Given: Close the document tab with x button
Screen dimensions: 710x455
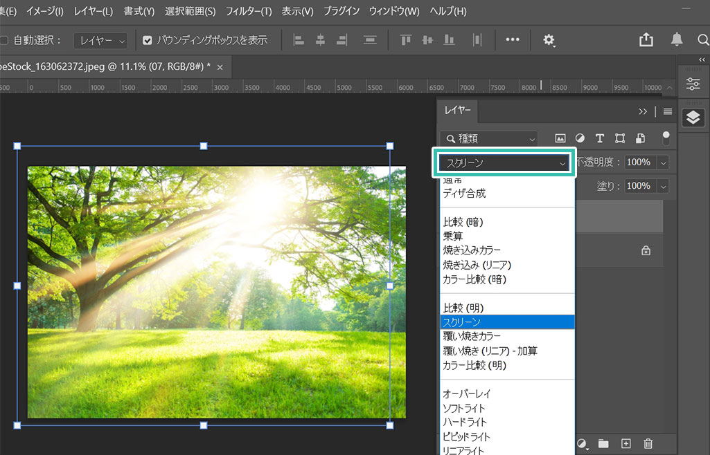Looking at the screenshot, I should click(220, 67).
